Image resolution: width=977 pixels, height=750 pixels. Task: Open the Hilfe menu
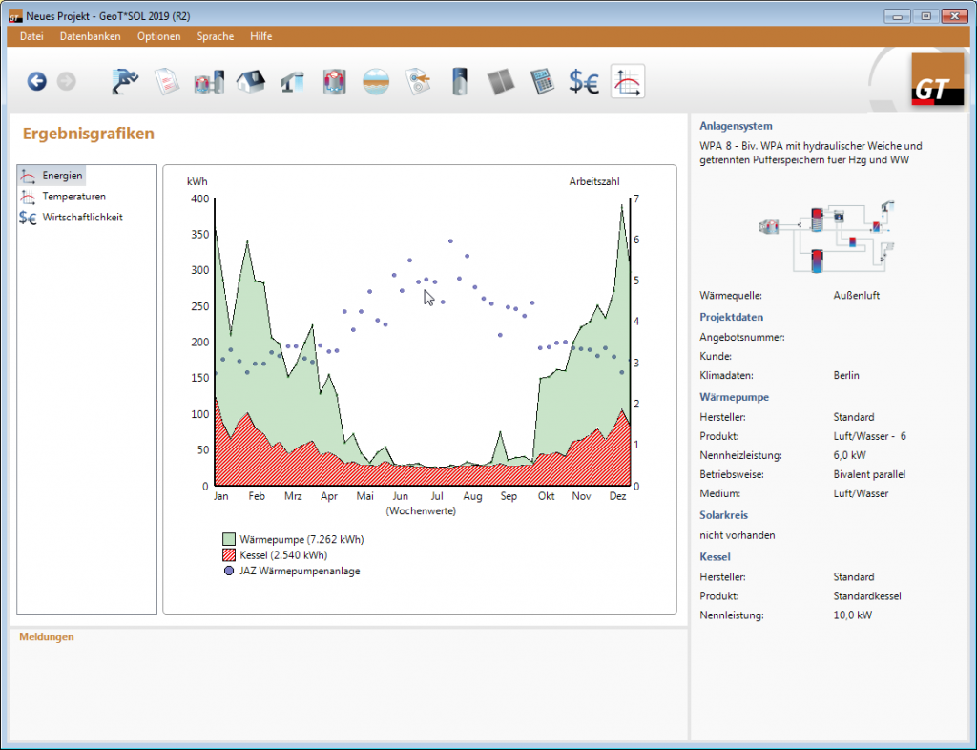(261, 36)
